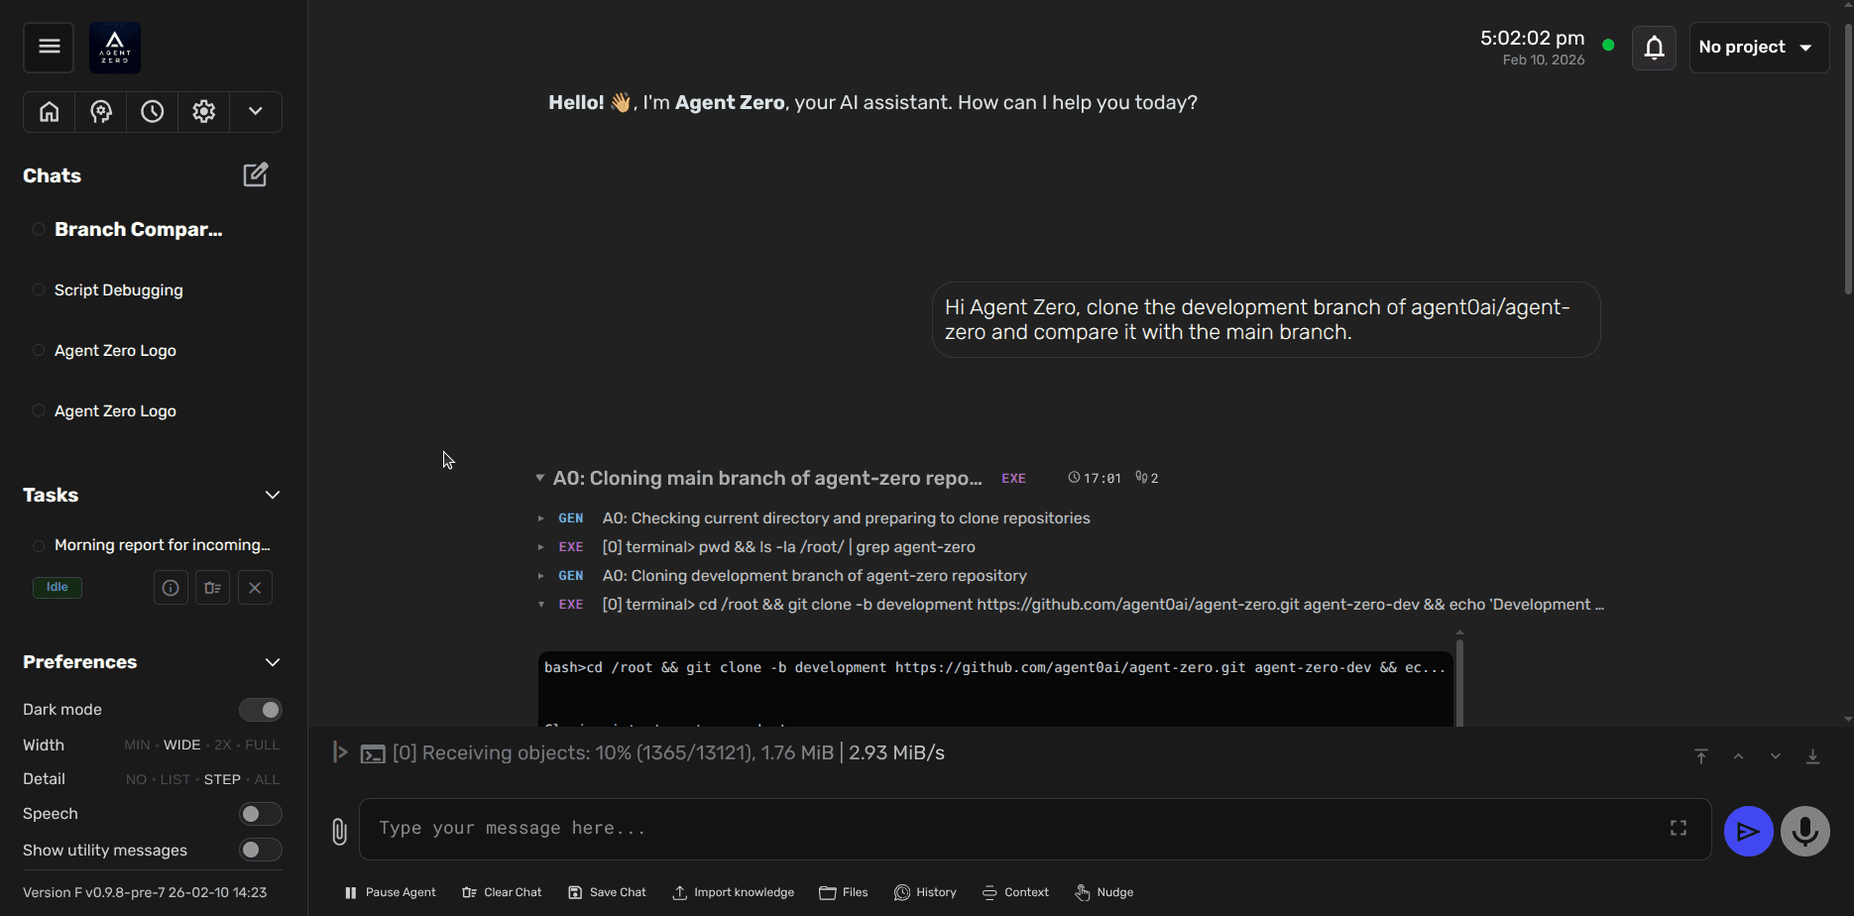
Task: Go to next message arrow
Action: (x=1776, y=756)
